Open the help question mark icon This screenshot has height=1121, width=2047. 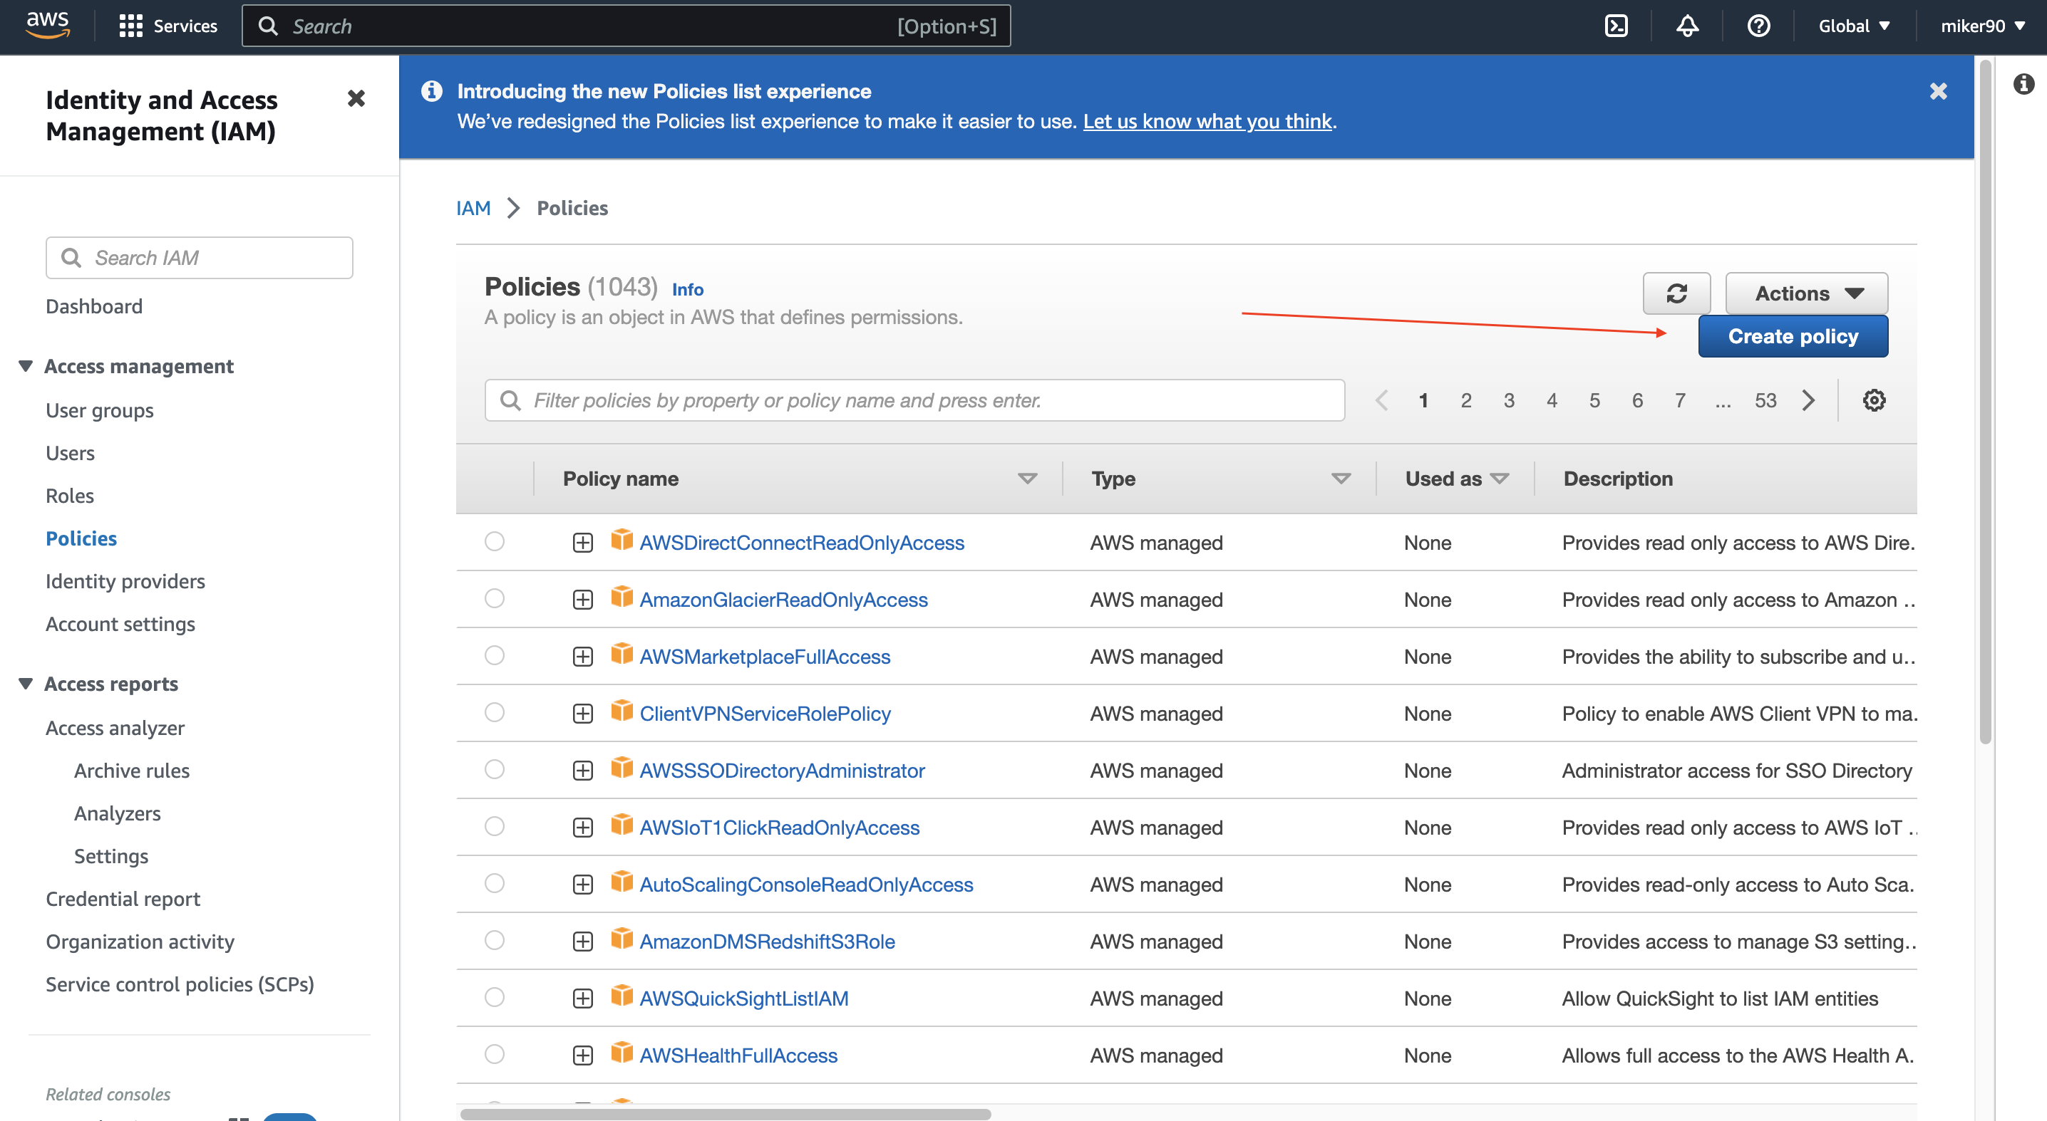pyautogui.click(x=1758, y=26)
